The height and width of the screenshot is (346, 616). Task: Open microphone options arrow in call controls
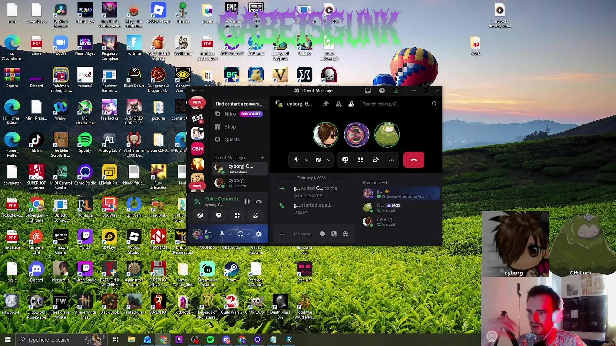pyautogui.click(x=306, y=160)
